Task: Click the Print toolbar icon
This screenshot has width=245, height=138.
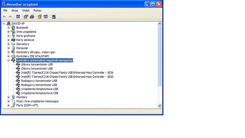Action: (x=32, y=17)
